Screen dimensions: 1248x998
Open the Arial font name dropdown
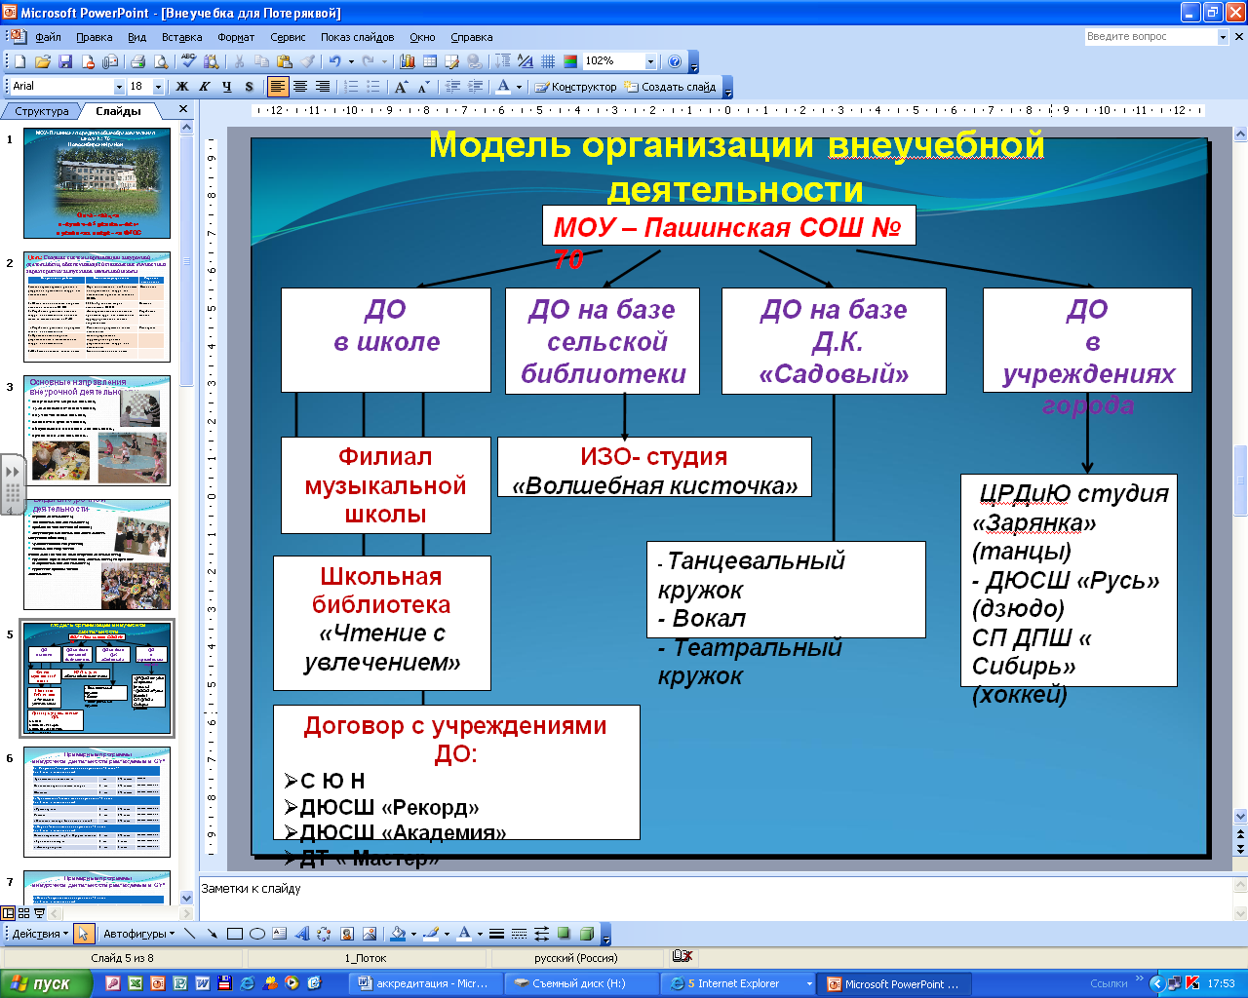[x=119, y=87]
